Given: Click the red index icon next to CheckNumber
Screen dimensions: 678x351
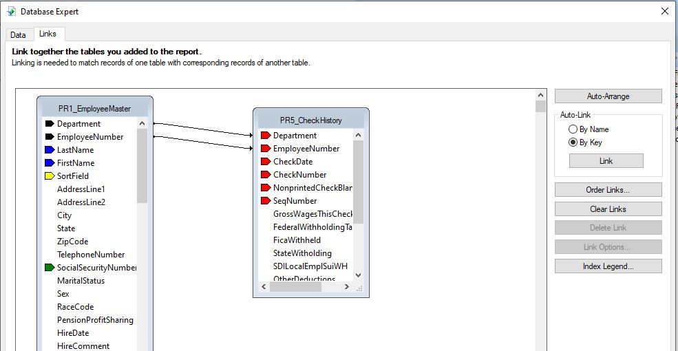Looking at the screenshot, I should (266, 175).
